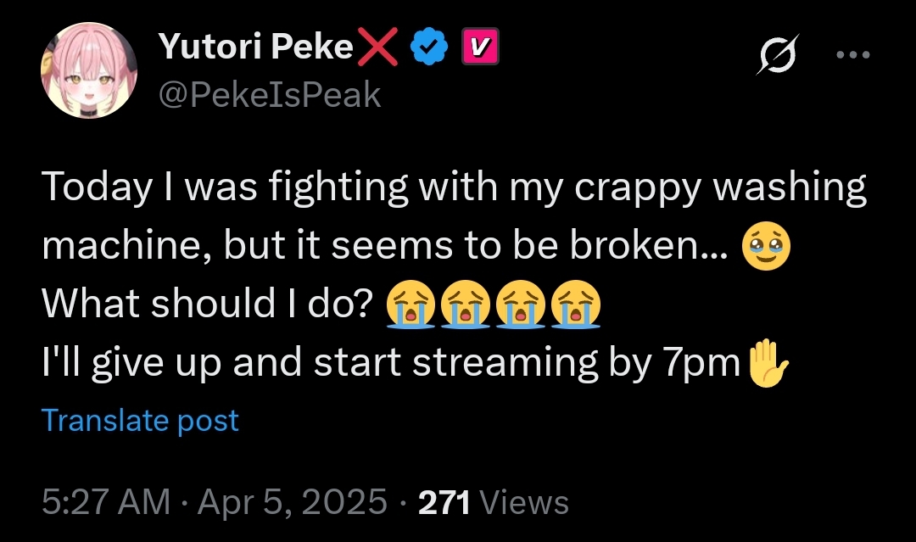Click the Apr 5, 2025 date
The image size is (916, 542).
pyautogui.click(x=293, y=502)
